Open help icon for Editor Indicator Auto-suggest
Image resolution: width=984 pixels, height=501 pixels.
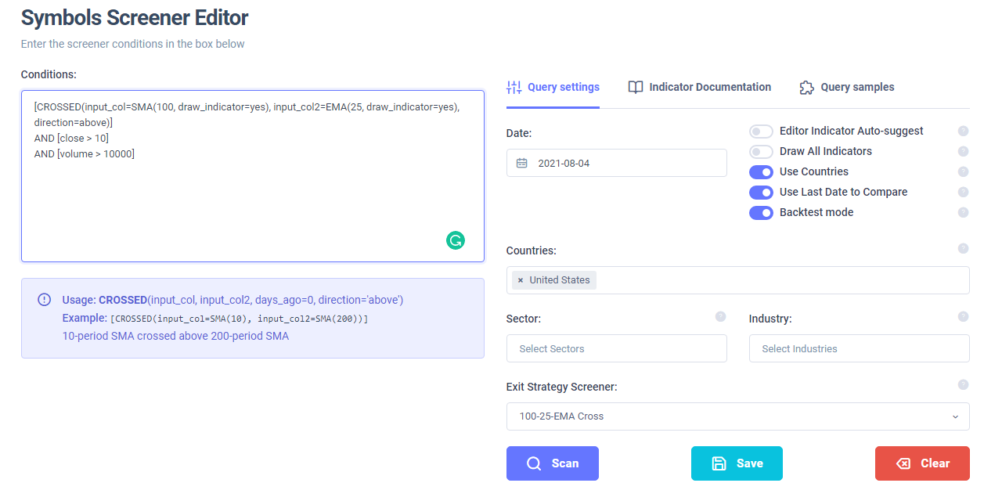click(964, 131)
